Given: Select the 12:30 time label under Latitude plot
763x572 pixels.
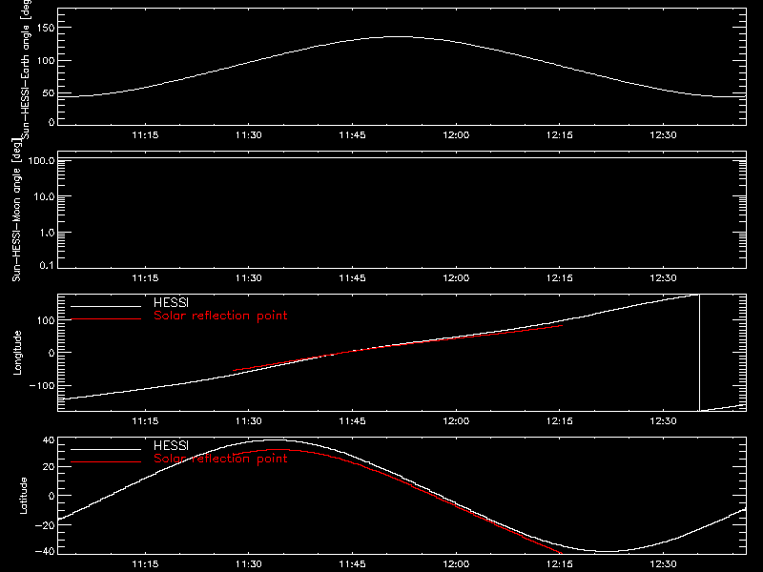Looking at the screenshot, I should point(663,563).
